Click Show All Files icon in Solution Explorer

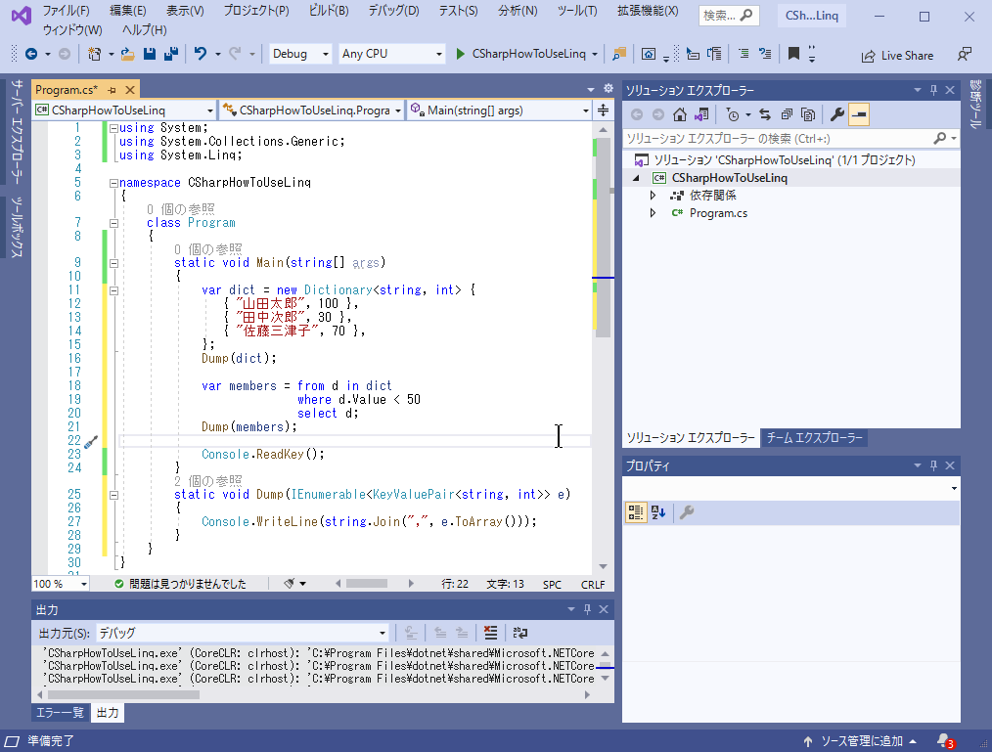click(808, 114)
